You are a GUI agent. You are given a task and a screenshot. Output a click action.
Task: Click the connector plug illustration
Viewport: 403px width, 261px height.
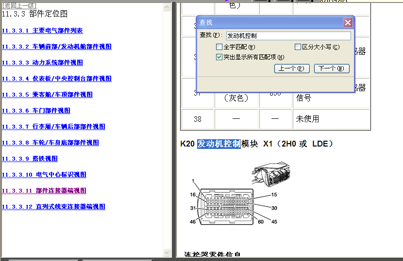pos(271,174)
